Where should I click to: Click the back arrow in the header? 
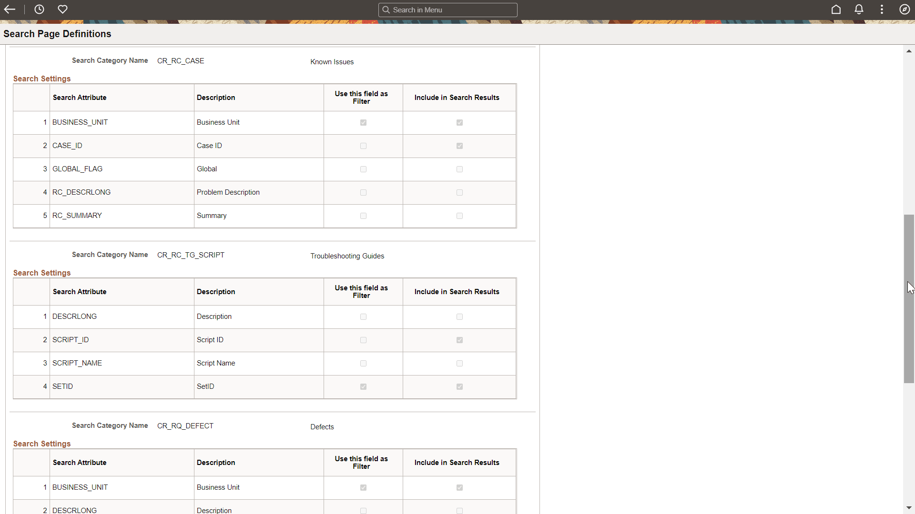10,9
